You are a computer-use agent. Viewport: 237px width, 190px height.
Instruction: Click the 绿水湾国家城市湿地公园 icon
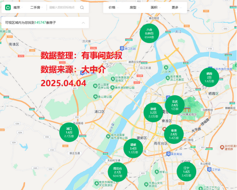pyautogui.click(x=108, y=136)
